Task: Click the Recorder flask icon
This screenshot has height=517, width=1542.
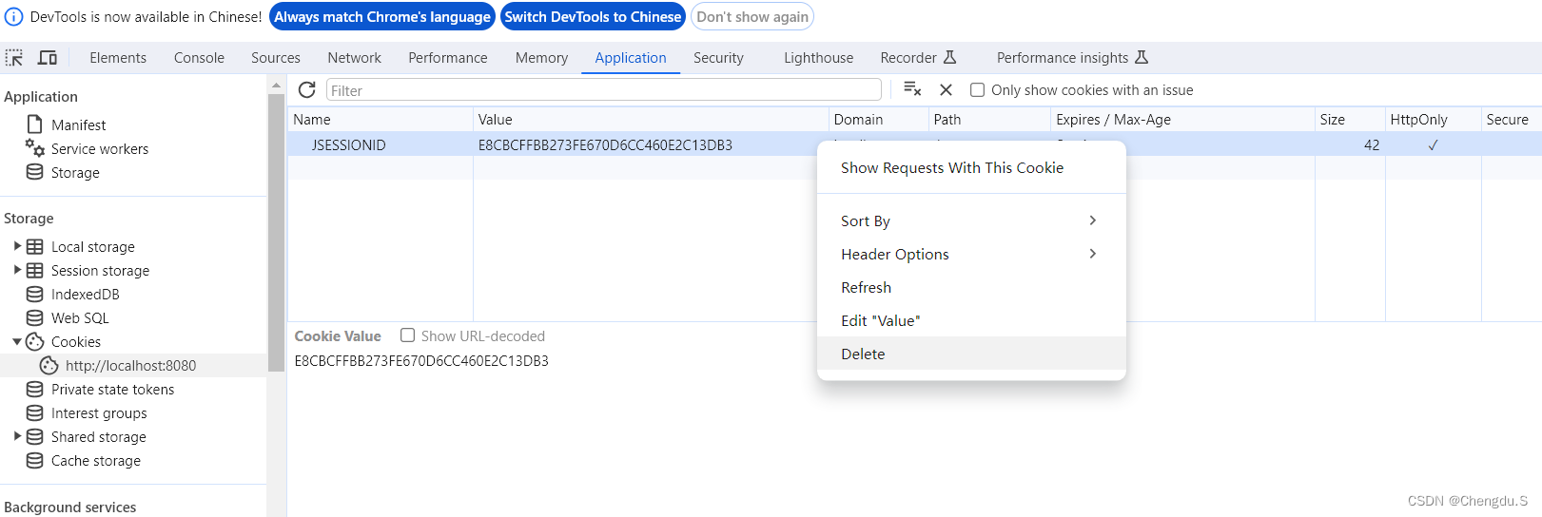Action: tap(949, 57)
